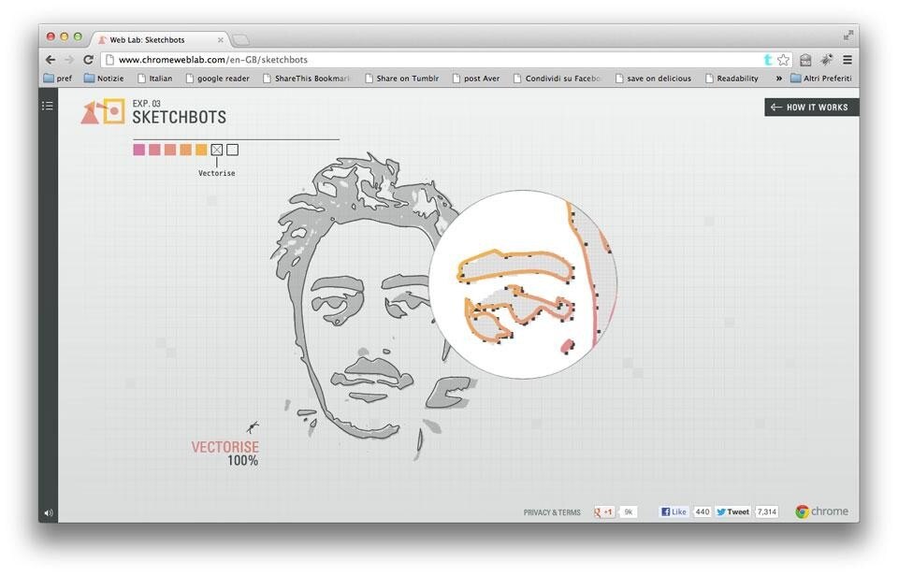Expand the bookmarks overflow chevron

(778, 79)
